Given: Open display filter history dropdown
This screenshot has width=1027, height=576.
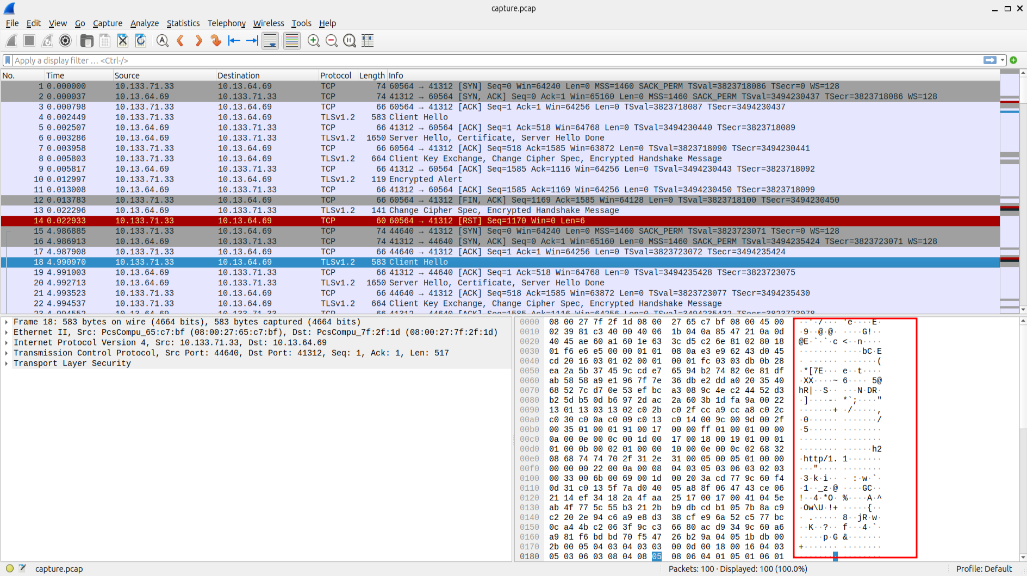Looking at the screenshot, I should point(1003,60).
